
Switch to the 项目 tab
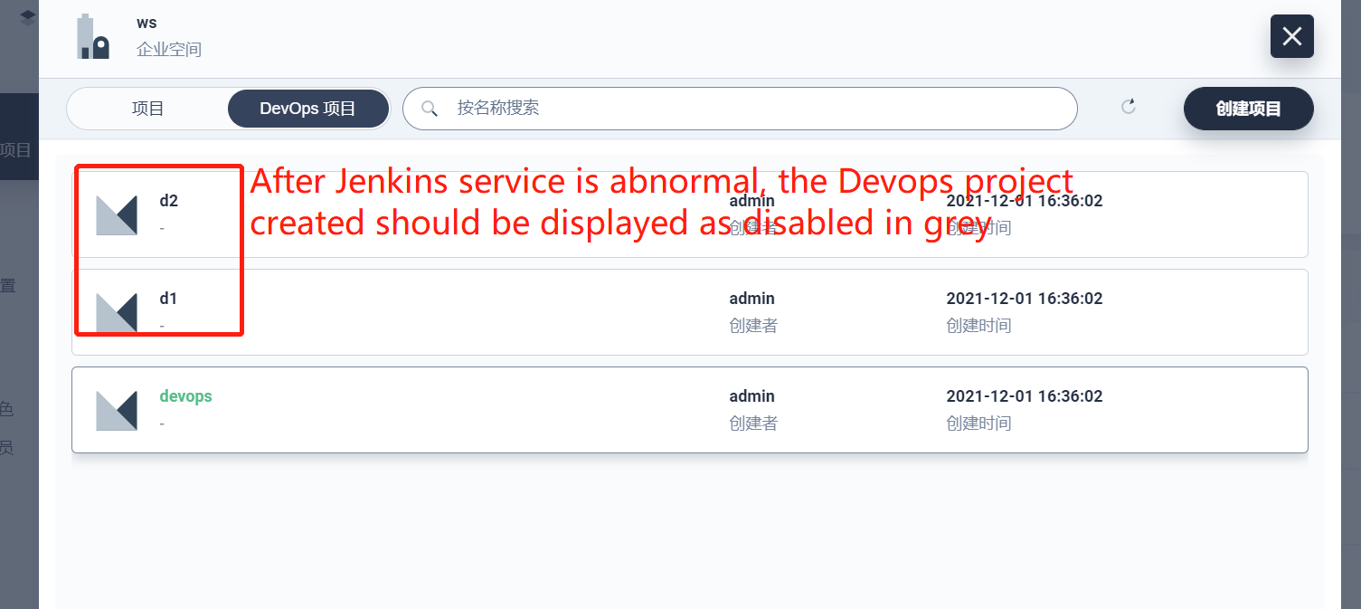[147, 108]
